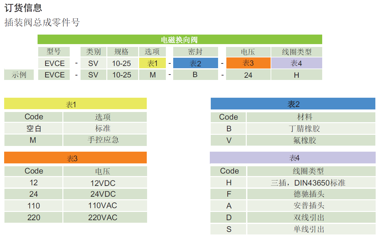Select the 手控应急 option cell

[105, 140]
